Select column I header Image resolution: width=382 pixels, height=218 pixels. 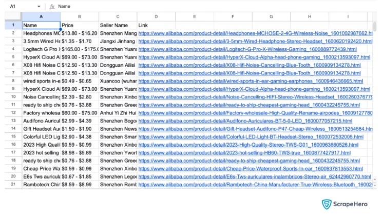point(348,16)
